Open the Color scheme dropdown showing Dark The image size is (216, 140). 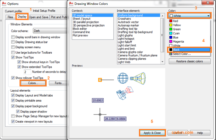click(50, 31)
